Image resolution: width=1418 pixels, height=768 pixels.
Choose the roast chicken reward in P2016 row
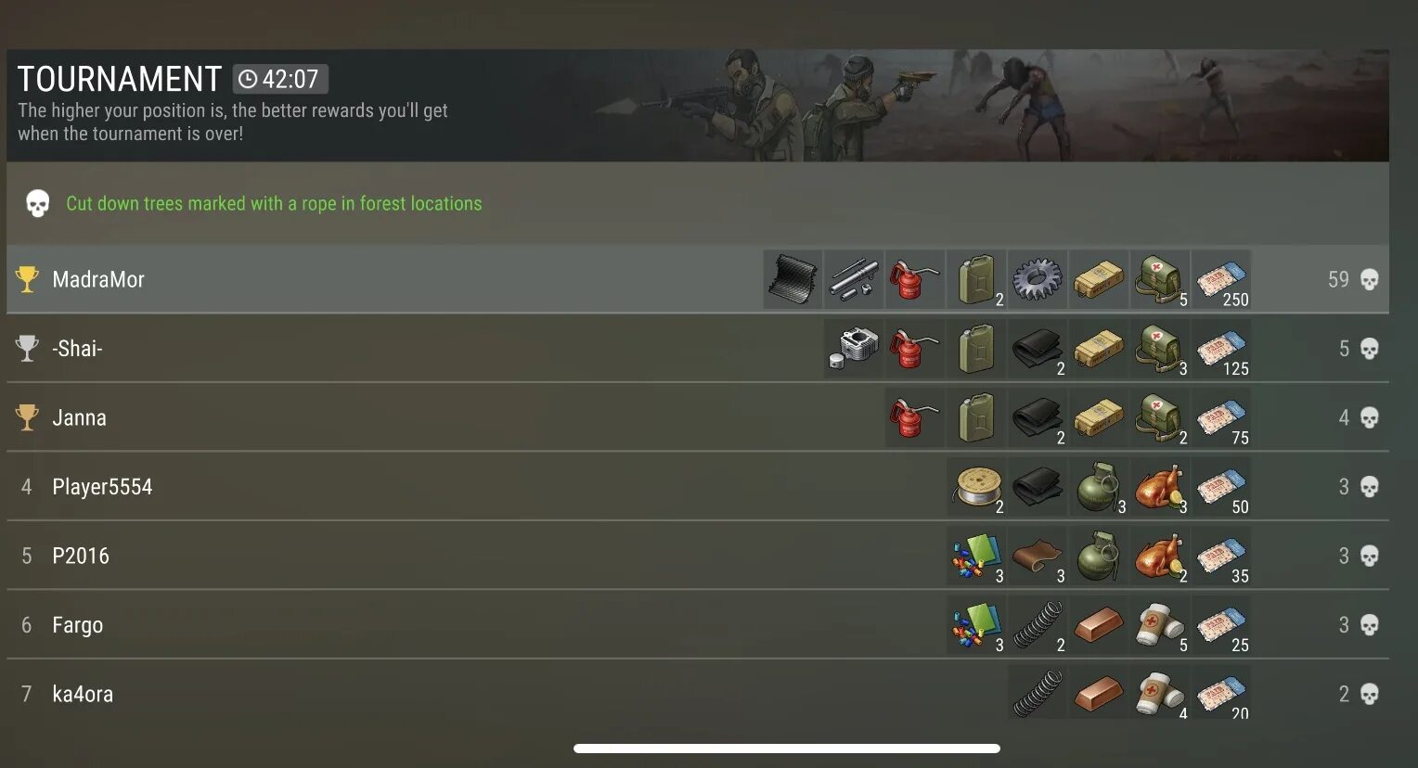point(1160,556)
